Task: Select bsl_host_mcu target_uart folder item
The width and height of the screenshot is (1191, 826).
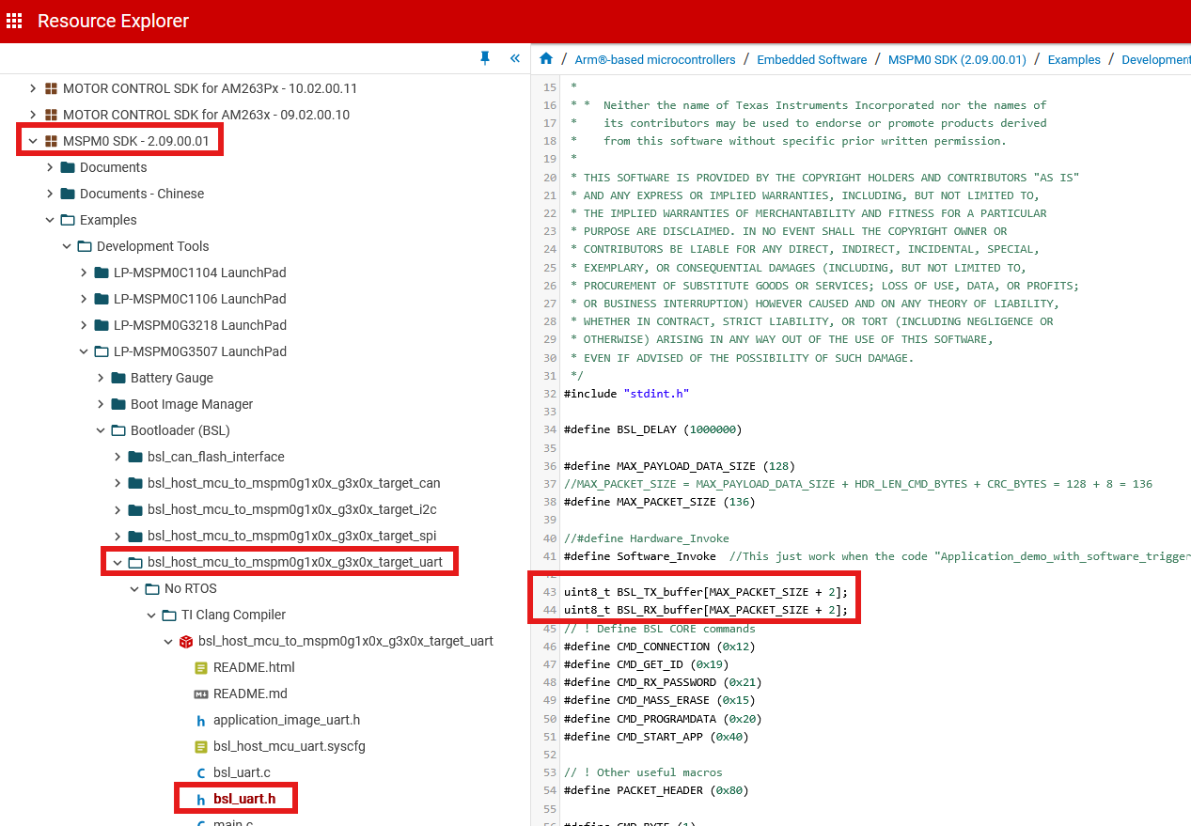Action: click(x=295, y=562)
